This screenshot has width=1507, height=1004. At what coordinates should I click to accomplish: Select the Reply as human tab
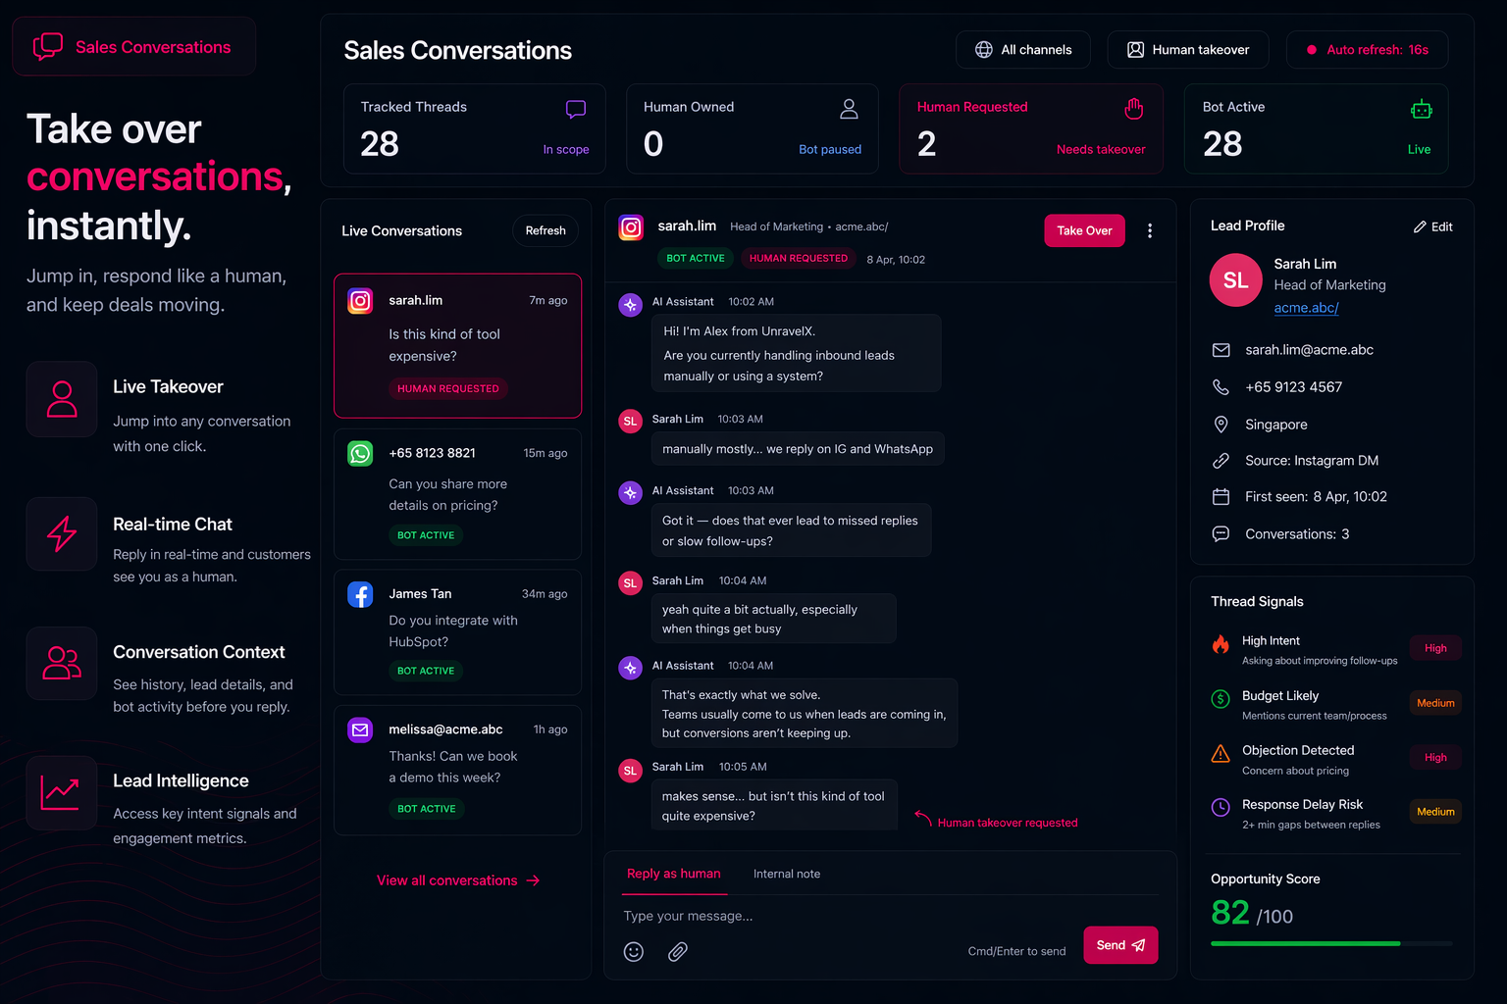point(673,874)
